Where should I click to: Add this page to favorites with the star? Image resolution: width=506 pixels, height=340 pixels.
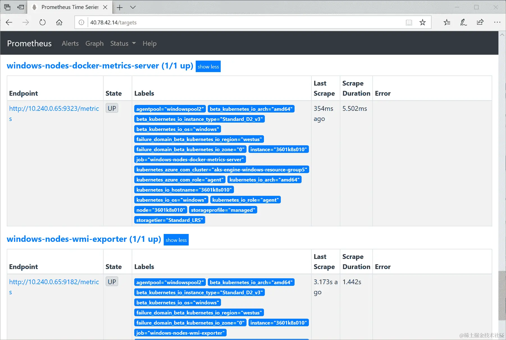point(423,22)
